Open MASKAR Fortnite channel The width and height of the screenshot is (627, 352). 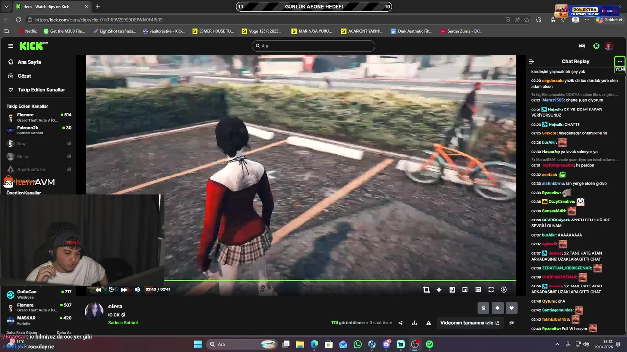[x=38, y=321]
